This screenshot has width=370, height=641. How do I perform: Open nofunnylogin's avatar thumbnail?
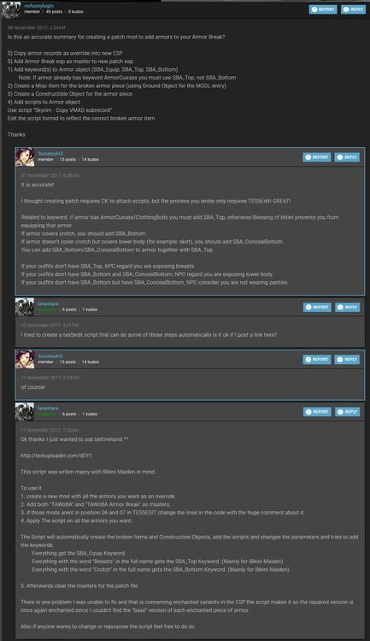11,9
